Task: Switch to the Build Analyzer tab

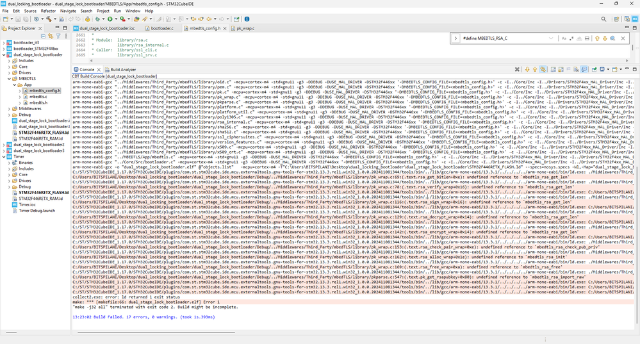Action: (x=120, y=69)
